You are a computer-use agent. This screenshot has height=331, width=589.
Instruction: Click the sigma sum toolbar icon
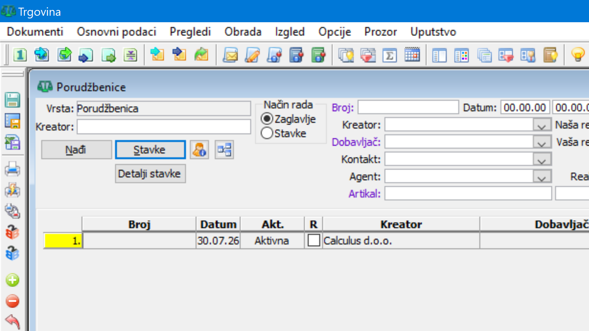390,56
